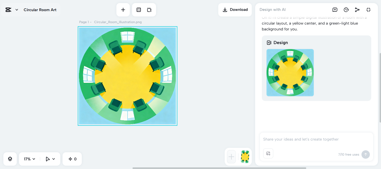Start a new AI chat icon

coord(335,10)
